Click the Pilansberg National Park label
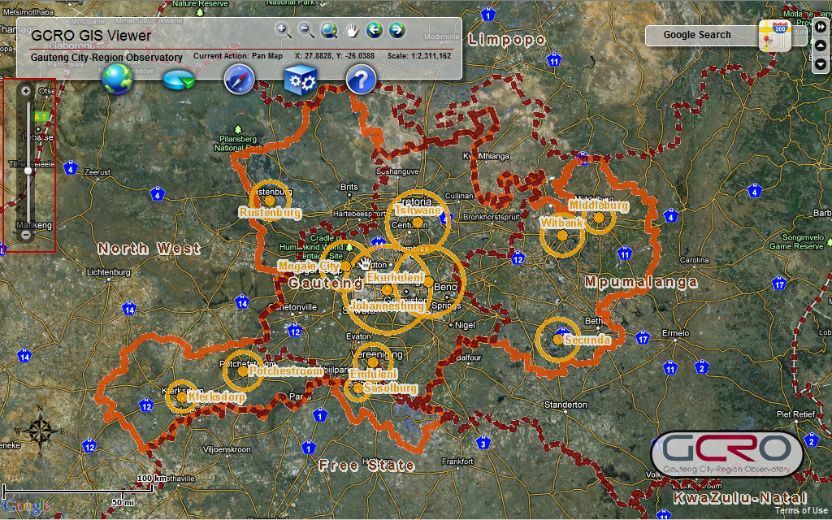832x520 pixels. coord(238,143)
